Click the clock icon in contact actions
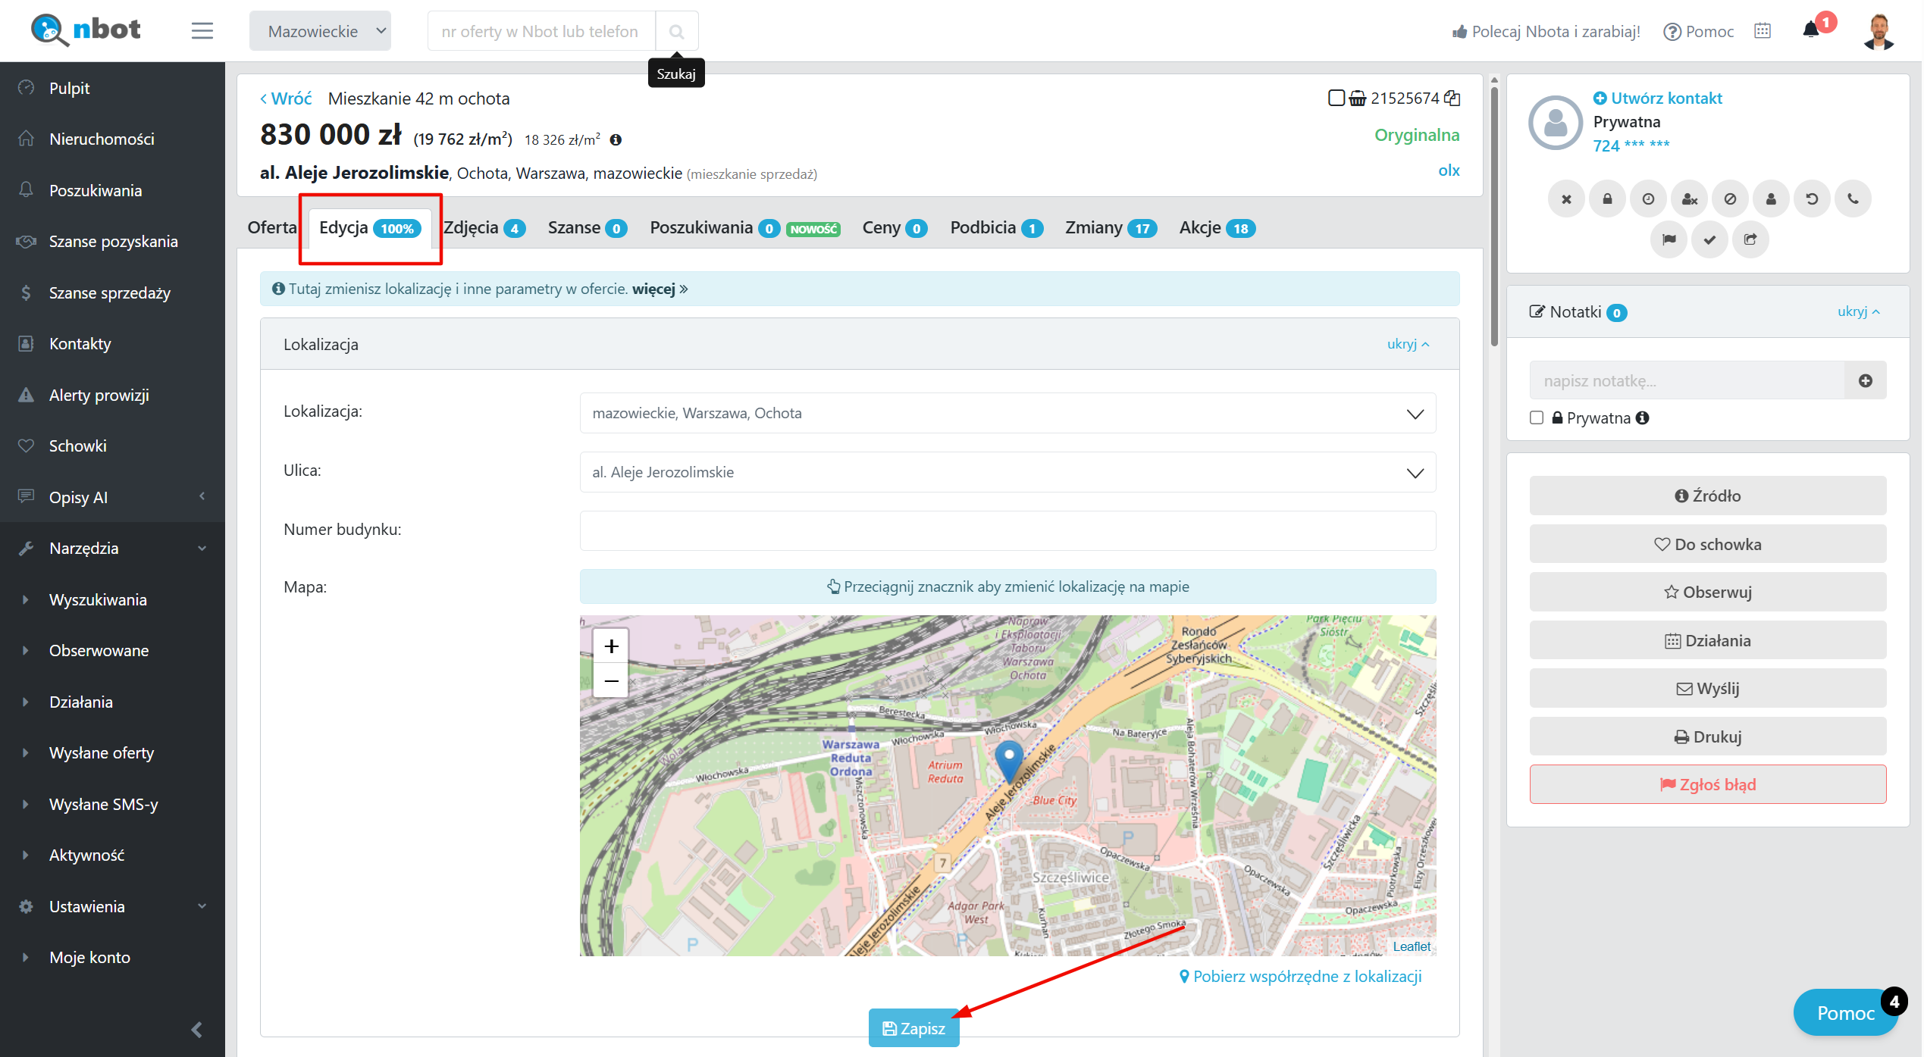Image resolution: width=1924 pixels, height=1057 pixels. click(x=1648, y=199)
